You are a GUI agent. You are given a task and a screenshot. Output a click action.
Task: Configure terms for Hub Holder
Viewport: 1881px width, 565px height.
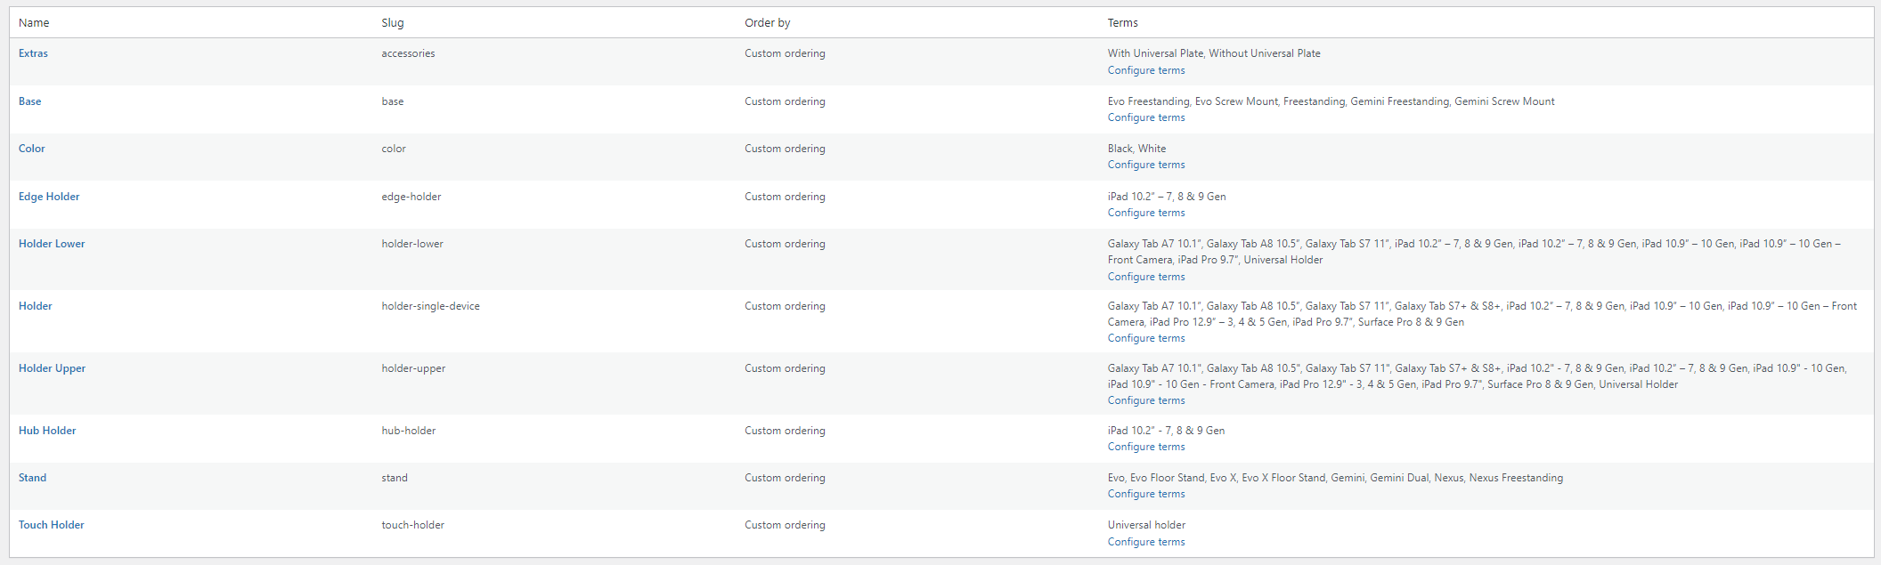point(1146,447)
